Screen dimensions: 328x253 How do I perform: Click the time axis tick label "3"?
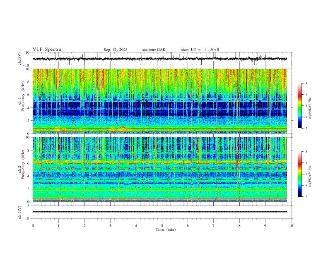pyautogui.click(x=110, y=226)
